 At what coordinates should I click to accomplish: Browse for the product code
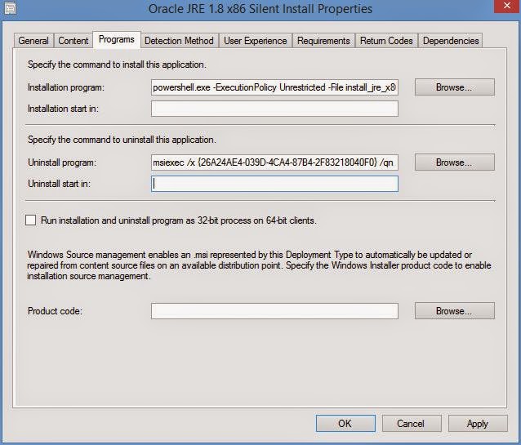[454, 311]
